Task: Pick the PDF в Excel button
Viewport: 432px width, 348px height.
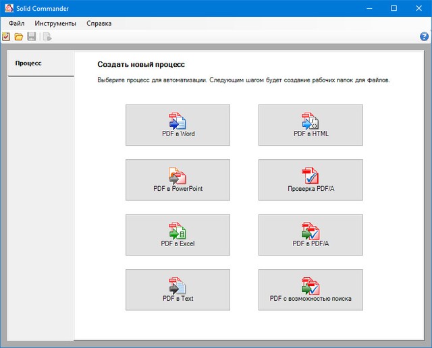Action: tap(178, 234)
